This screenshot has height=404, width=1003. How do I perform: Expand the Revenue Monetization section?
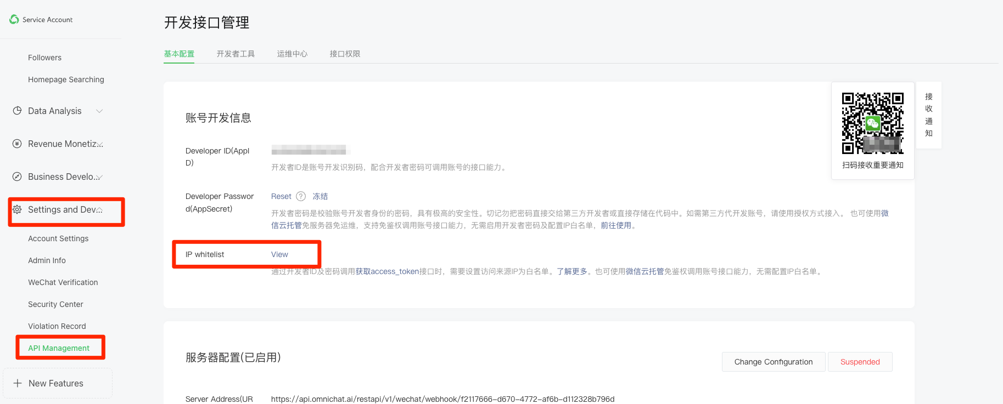click(x=100, y=144)
